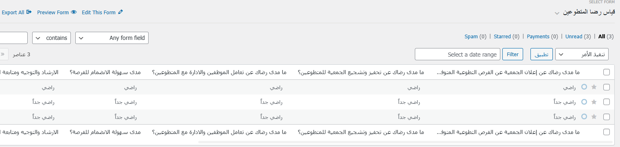Star the third entry row
The width and height of the screenshot is (620, 147).
point(594,117)
